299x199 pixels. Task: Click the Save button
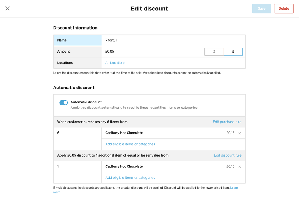tap(262, 9)
